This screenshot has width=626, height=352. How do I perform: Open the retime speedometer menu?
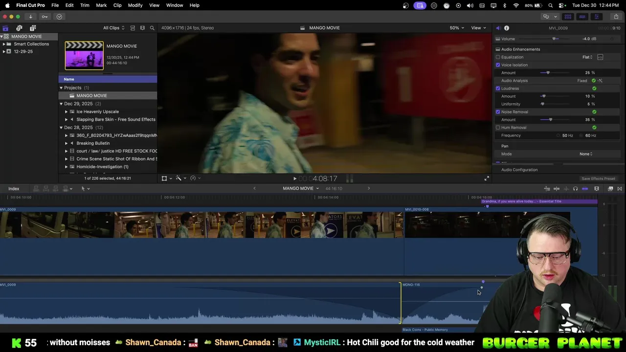195,178
